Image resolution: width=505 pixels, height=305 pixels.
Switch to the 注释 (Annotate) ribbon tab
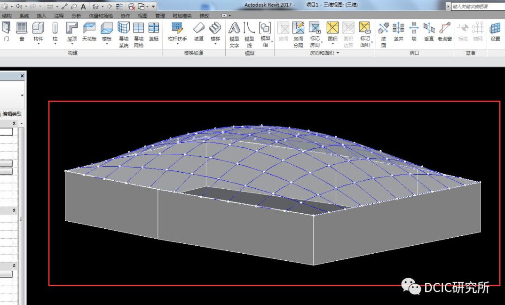pyautogui.click(x=59, y=16)
